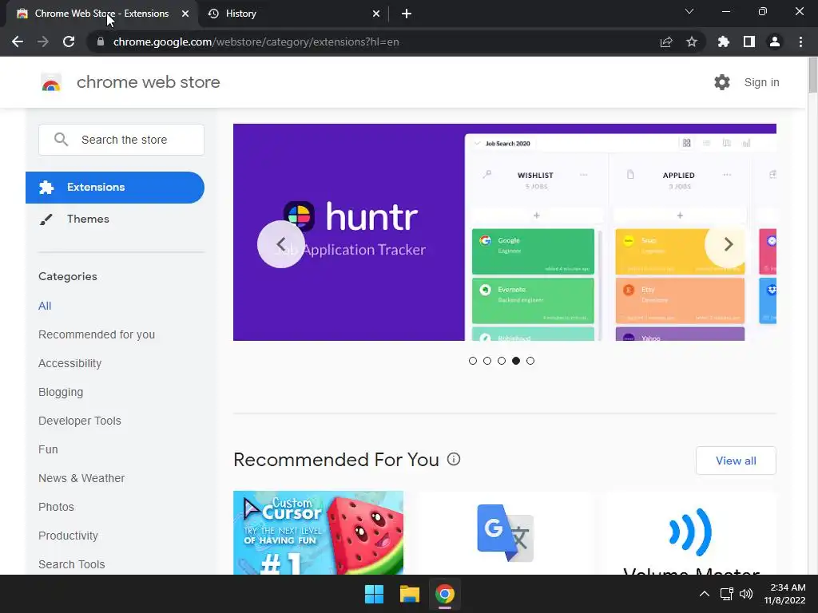
Task: Open the Productivity category
Action: point(69,536)
